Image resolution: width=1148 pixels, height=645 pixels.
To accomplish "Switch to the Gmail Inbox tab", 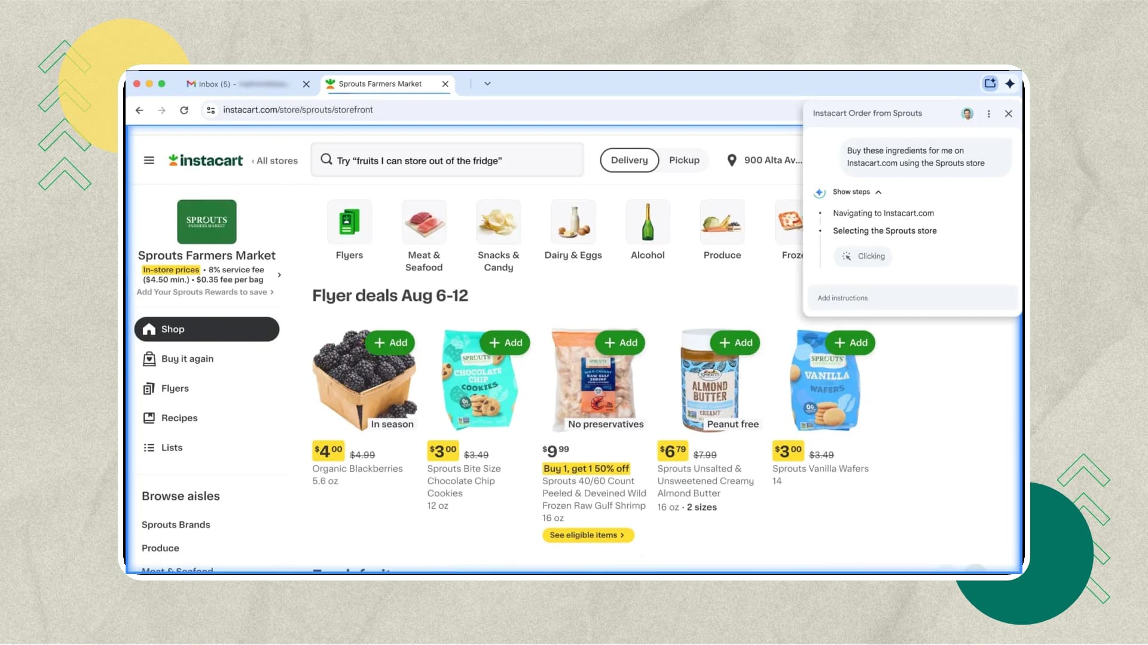I will pos(239,84).
